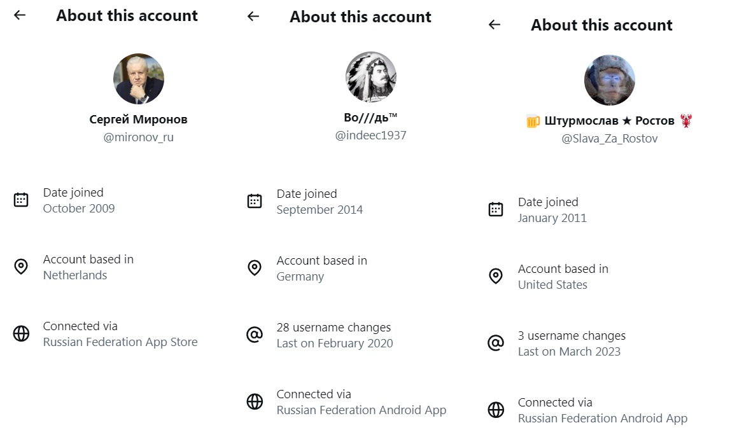Click the @indeec1937 username
Screen dimensions: 737x444
tap(370, 135)
